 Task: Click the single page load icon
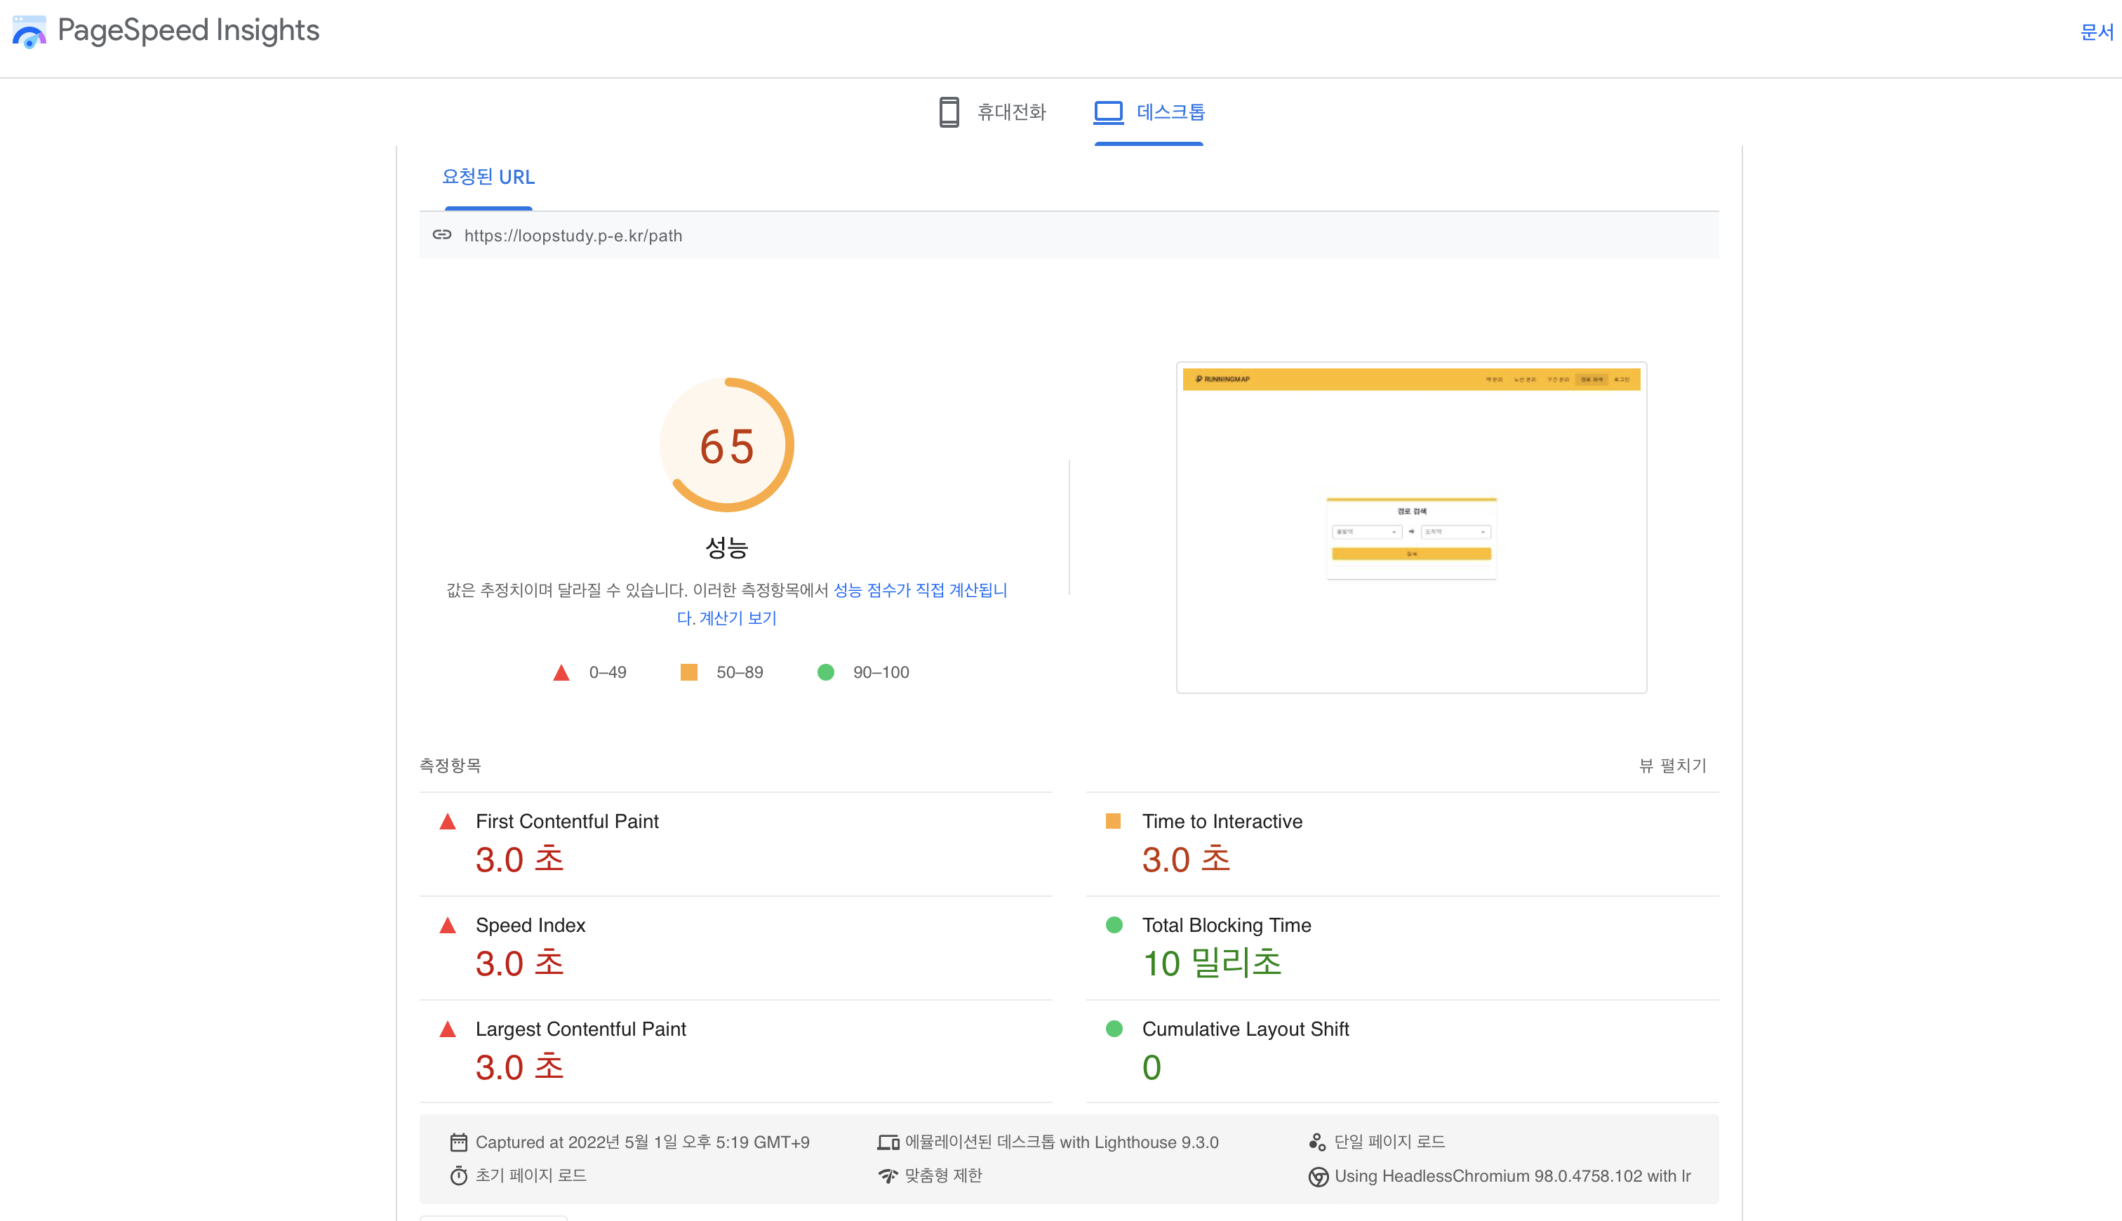pyautogui.click(x=1317, y=1142)
